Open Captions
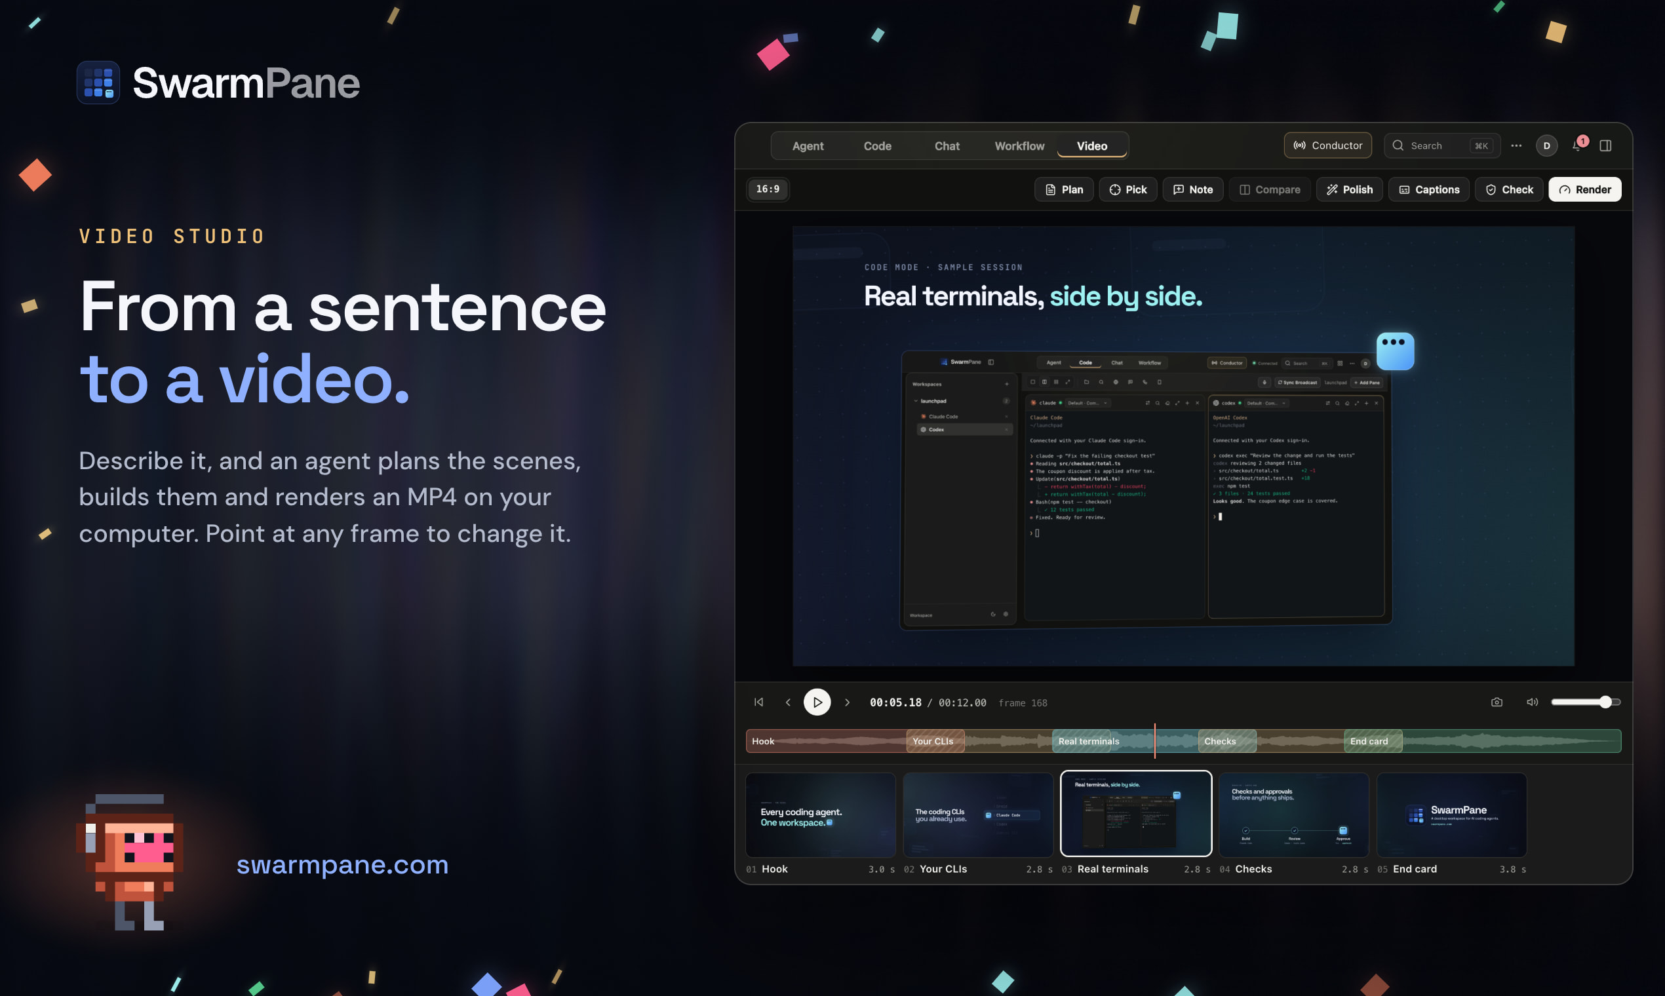Viewport: 1665px width, 996px height. click(1428, 189)
